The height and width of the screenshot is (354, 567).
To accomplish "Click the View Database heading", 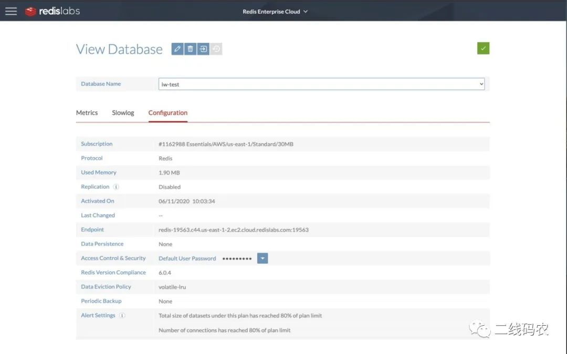I will point(119,49).
